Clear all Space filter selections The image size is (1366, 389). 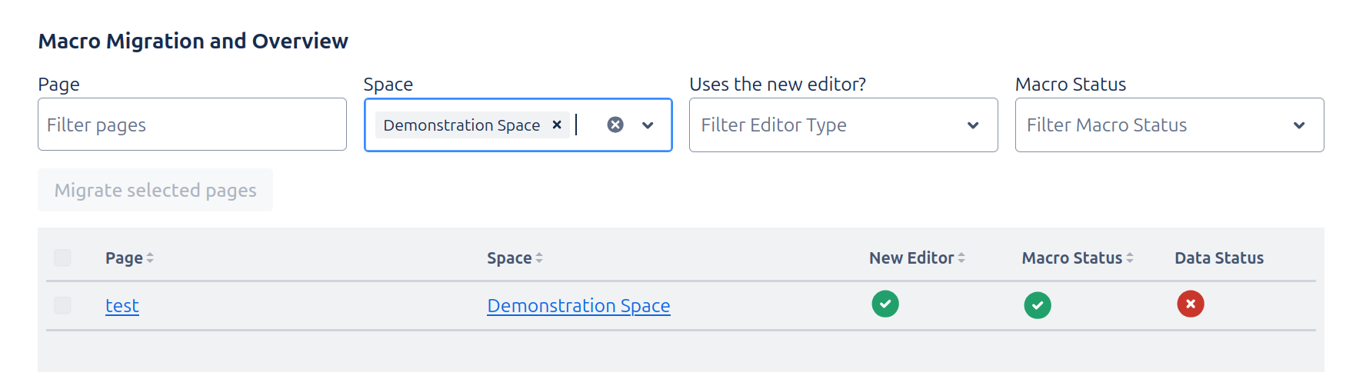pos(615,125)
